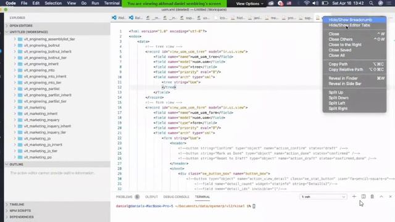Click the Wi-Fi icon in the menu bar
Image resolution: width=395 pixels, height=222 pixels.
coord(306,3)
